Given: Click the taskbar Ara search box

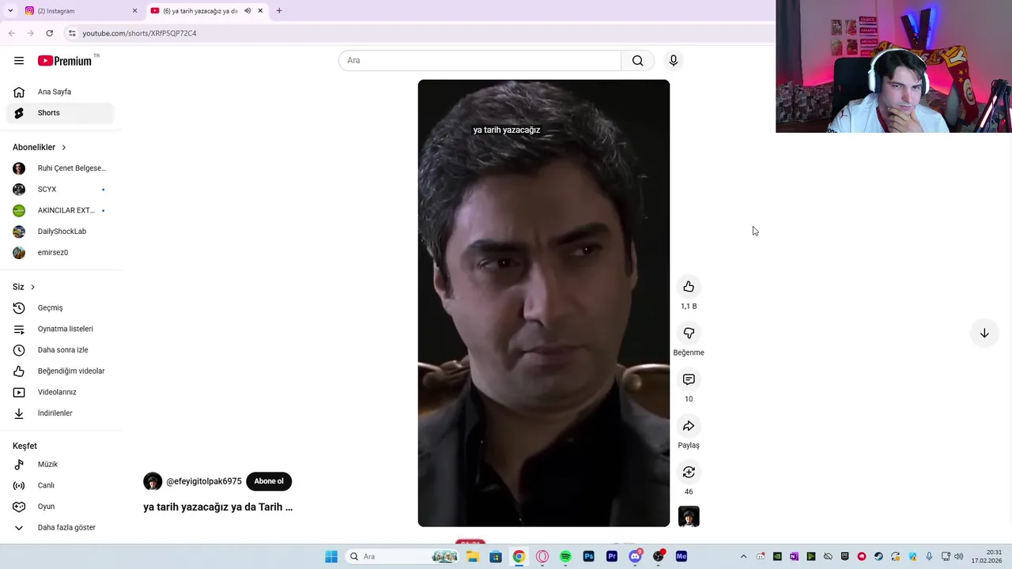Looking at the screenshot, I should coord(403,556).
